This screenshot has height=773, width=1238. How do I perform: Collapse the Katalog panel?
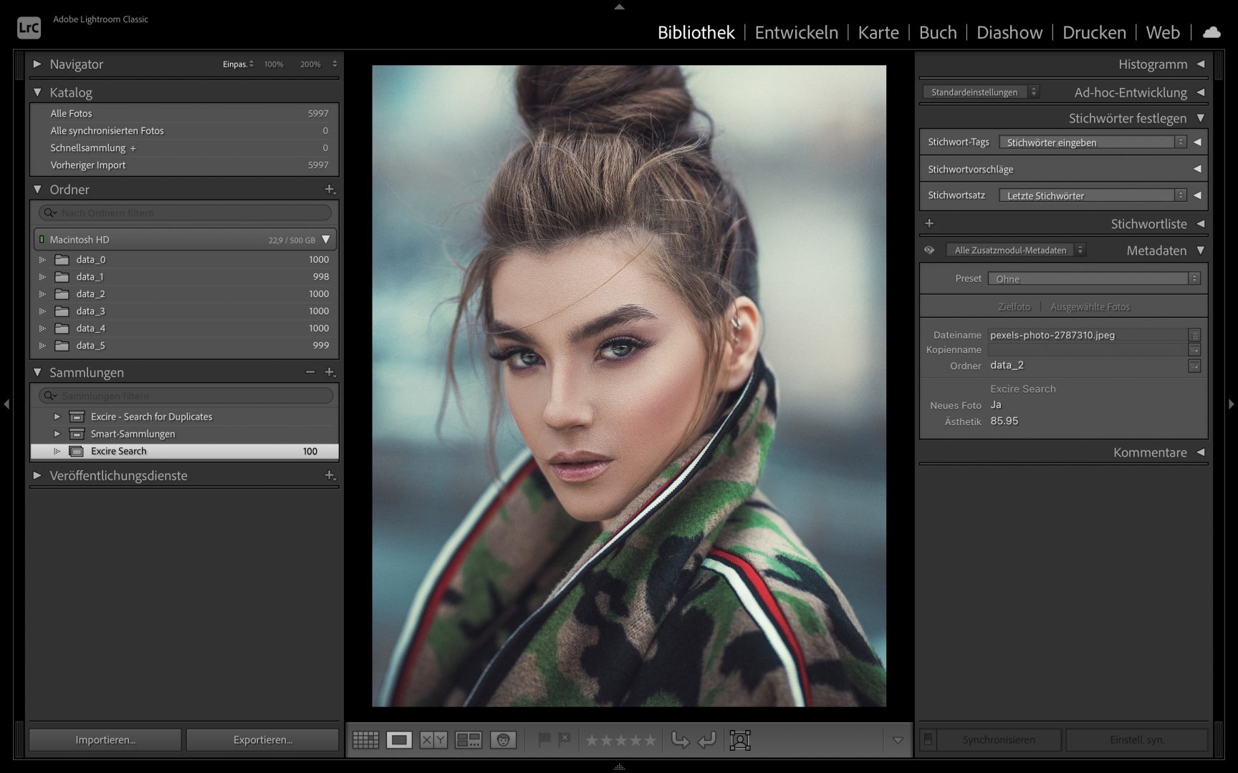click(37, 92)
